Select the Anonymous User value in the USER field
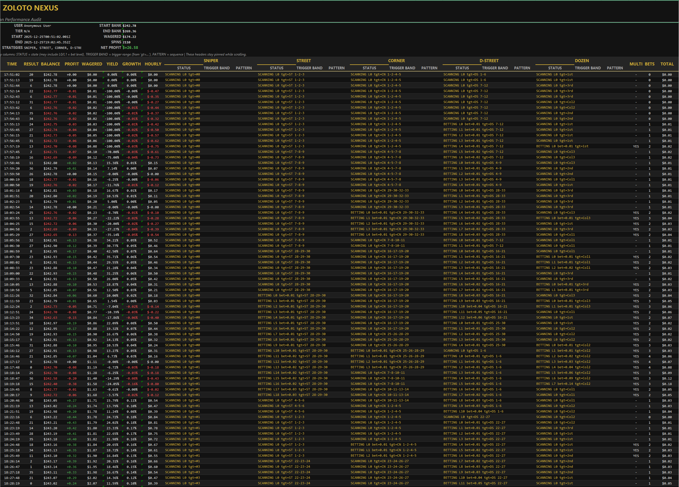The image size is (679, 487). [38, 25]
